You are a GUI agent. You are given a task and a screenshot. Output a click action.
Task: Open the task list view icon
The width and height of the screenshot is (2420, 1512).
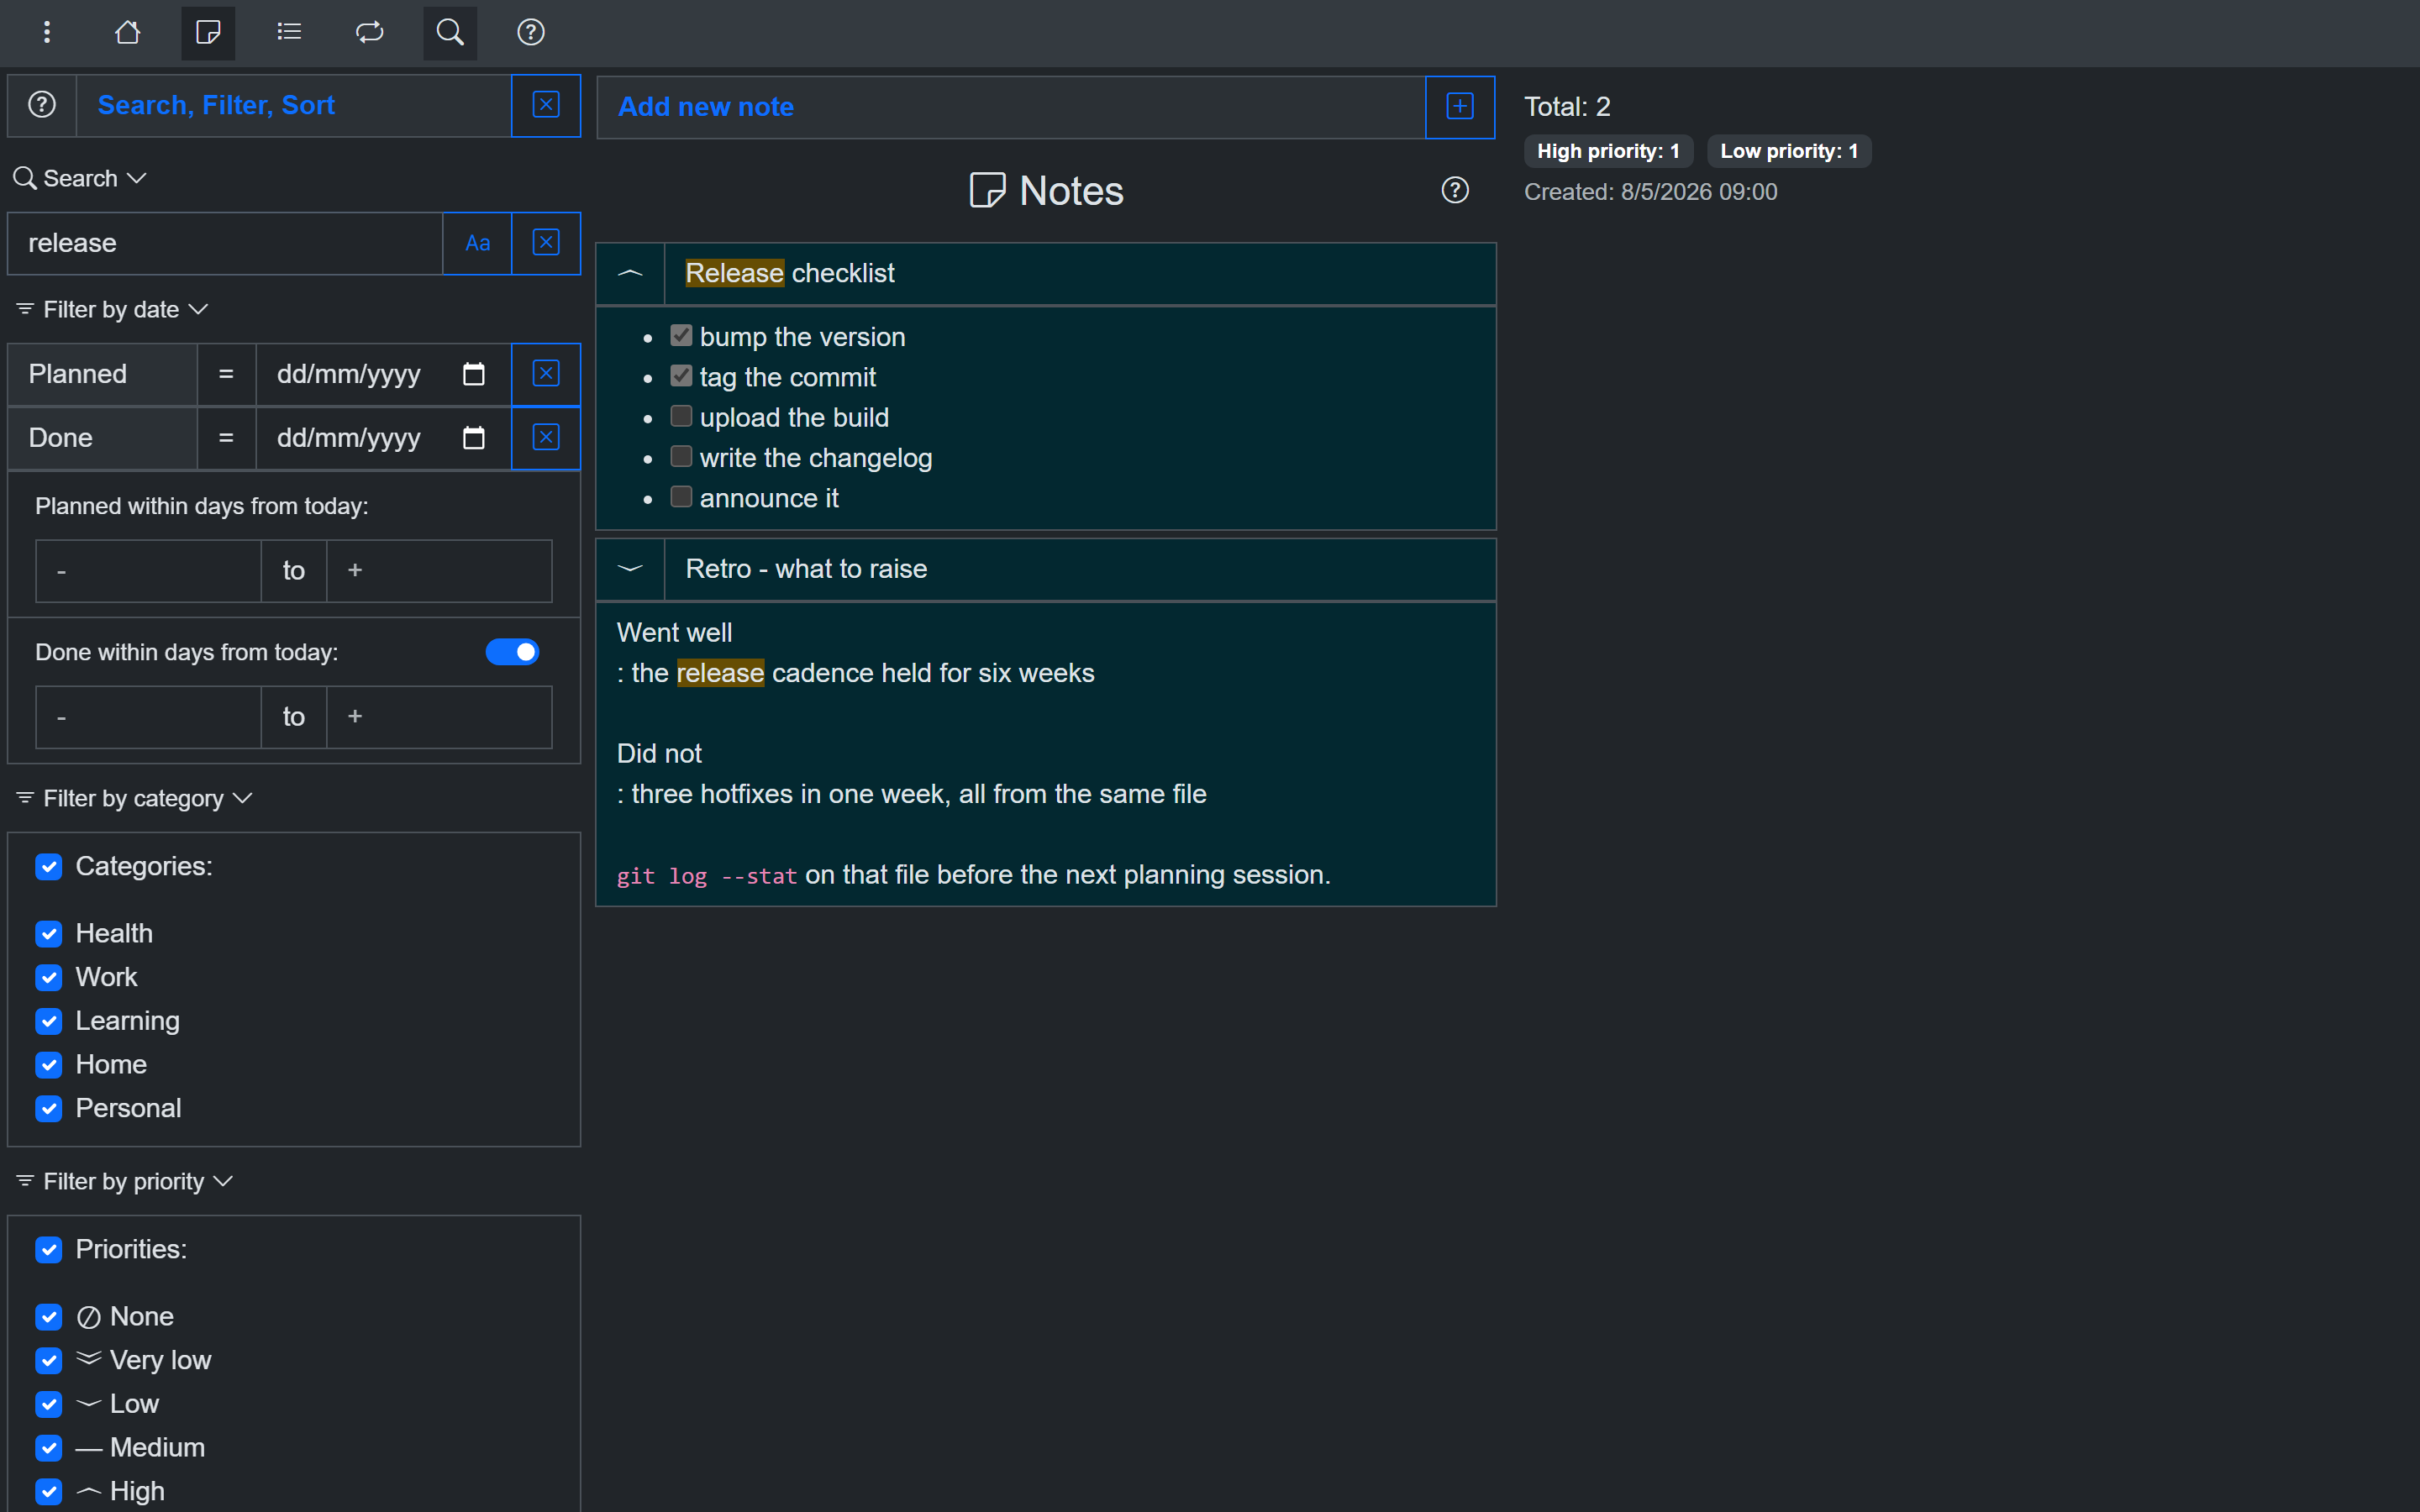click(x=289, y=32)
